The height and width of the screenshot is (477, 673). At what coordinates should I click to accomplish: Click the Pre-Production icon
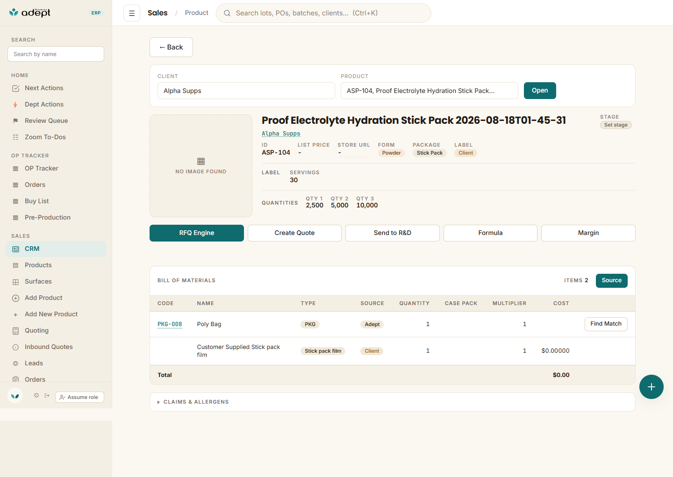pos(15,218)
